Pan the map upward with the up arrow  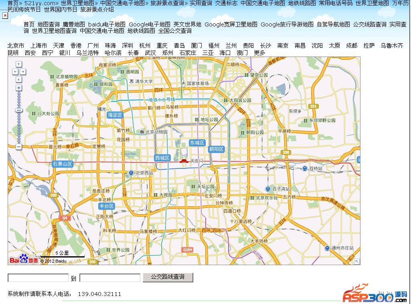(x=19, y=64)
